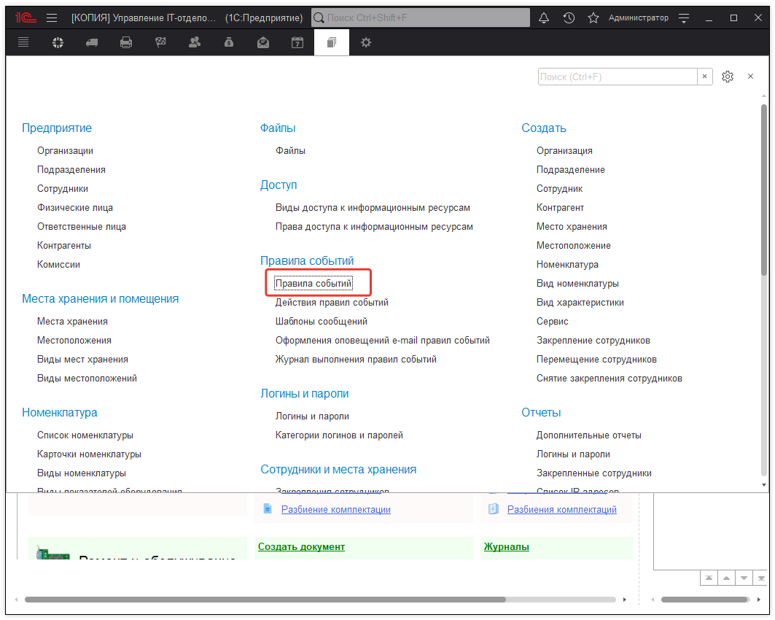Click in the Поиск (Ctrl+F) field
Viewport: 775px width, 620px height.
[618, 77]
